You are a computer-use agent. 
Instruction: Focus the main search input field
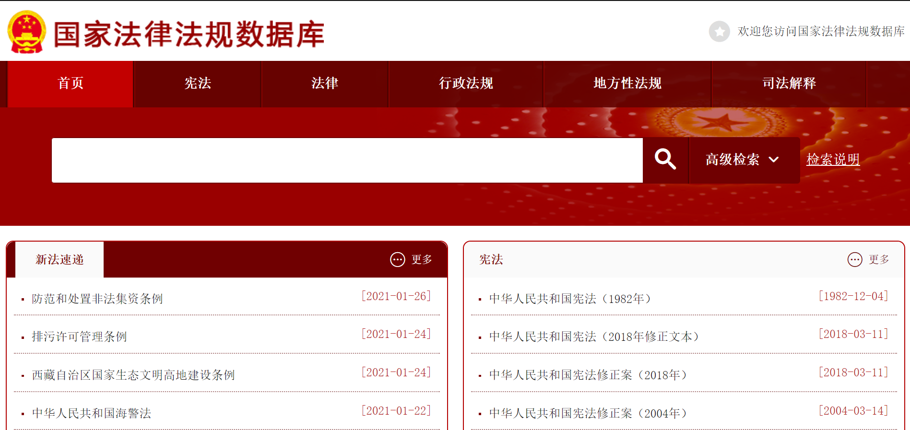pyautogui.click(x=347, y=160)
